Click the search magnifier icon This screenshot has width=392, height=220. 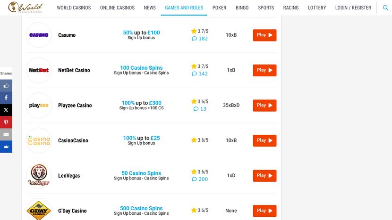[x=385, y=8]
